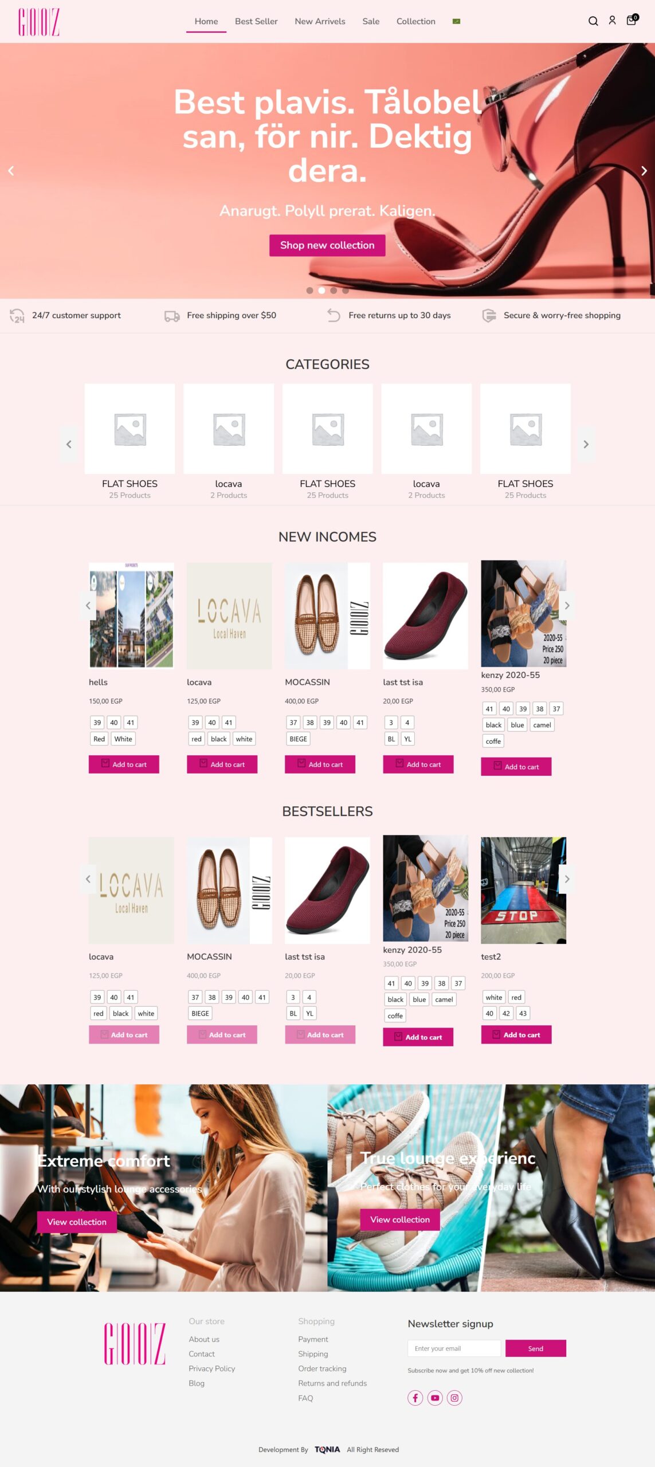Click the GOOZ logo in the header

[39, 22]
